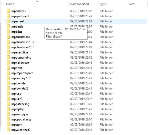Select the mpairraces folder name
This screenshot has width=149, height=135.
(18, 11)
